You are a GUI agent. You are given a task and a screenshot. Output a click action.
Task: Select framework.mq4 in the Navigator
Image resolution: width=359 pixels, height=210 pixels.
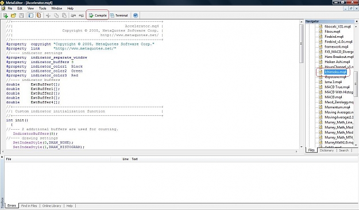click(337, 46)
